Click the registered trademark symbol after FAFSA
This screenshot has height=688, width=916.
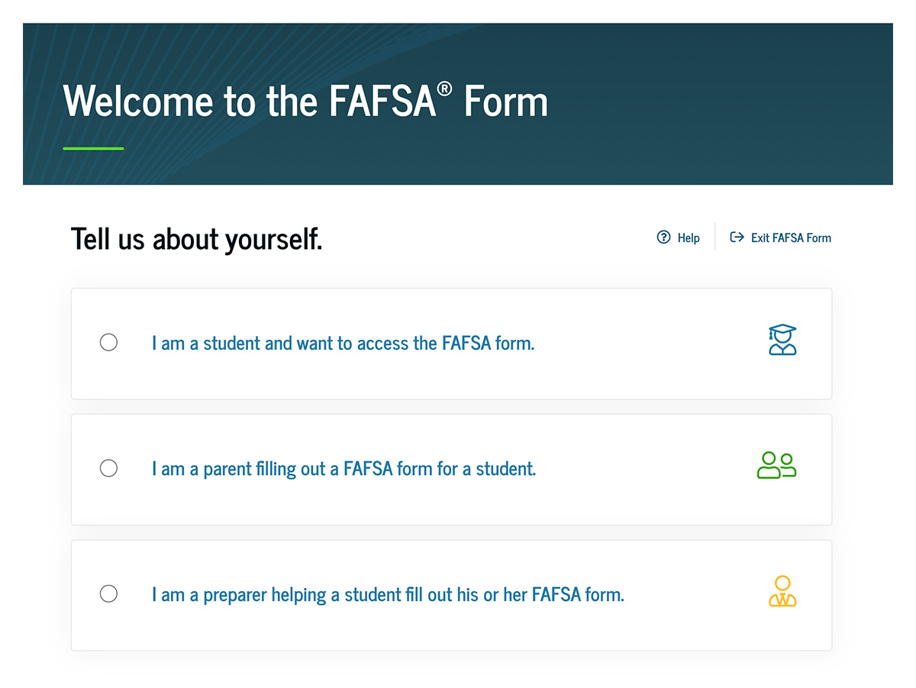coord(444,89)
